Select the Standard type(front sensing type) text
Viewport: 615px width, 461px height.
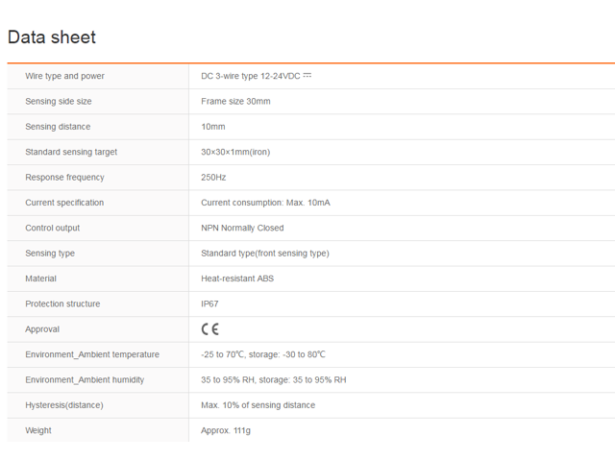(265, 254)
